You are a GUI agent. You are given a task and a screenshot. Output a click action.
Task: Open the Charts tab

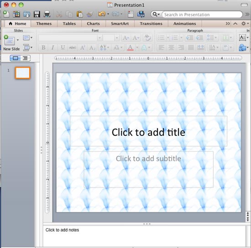point(93,24)
